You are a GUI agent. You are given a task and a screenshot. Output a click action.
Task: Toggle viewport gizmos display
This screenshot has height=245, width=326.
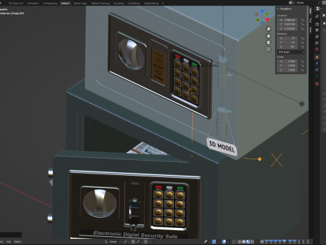point(214,242)
